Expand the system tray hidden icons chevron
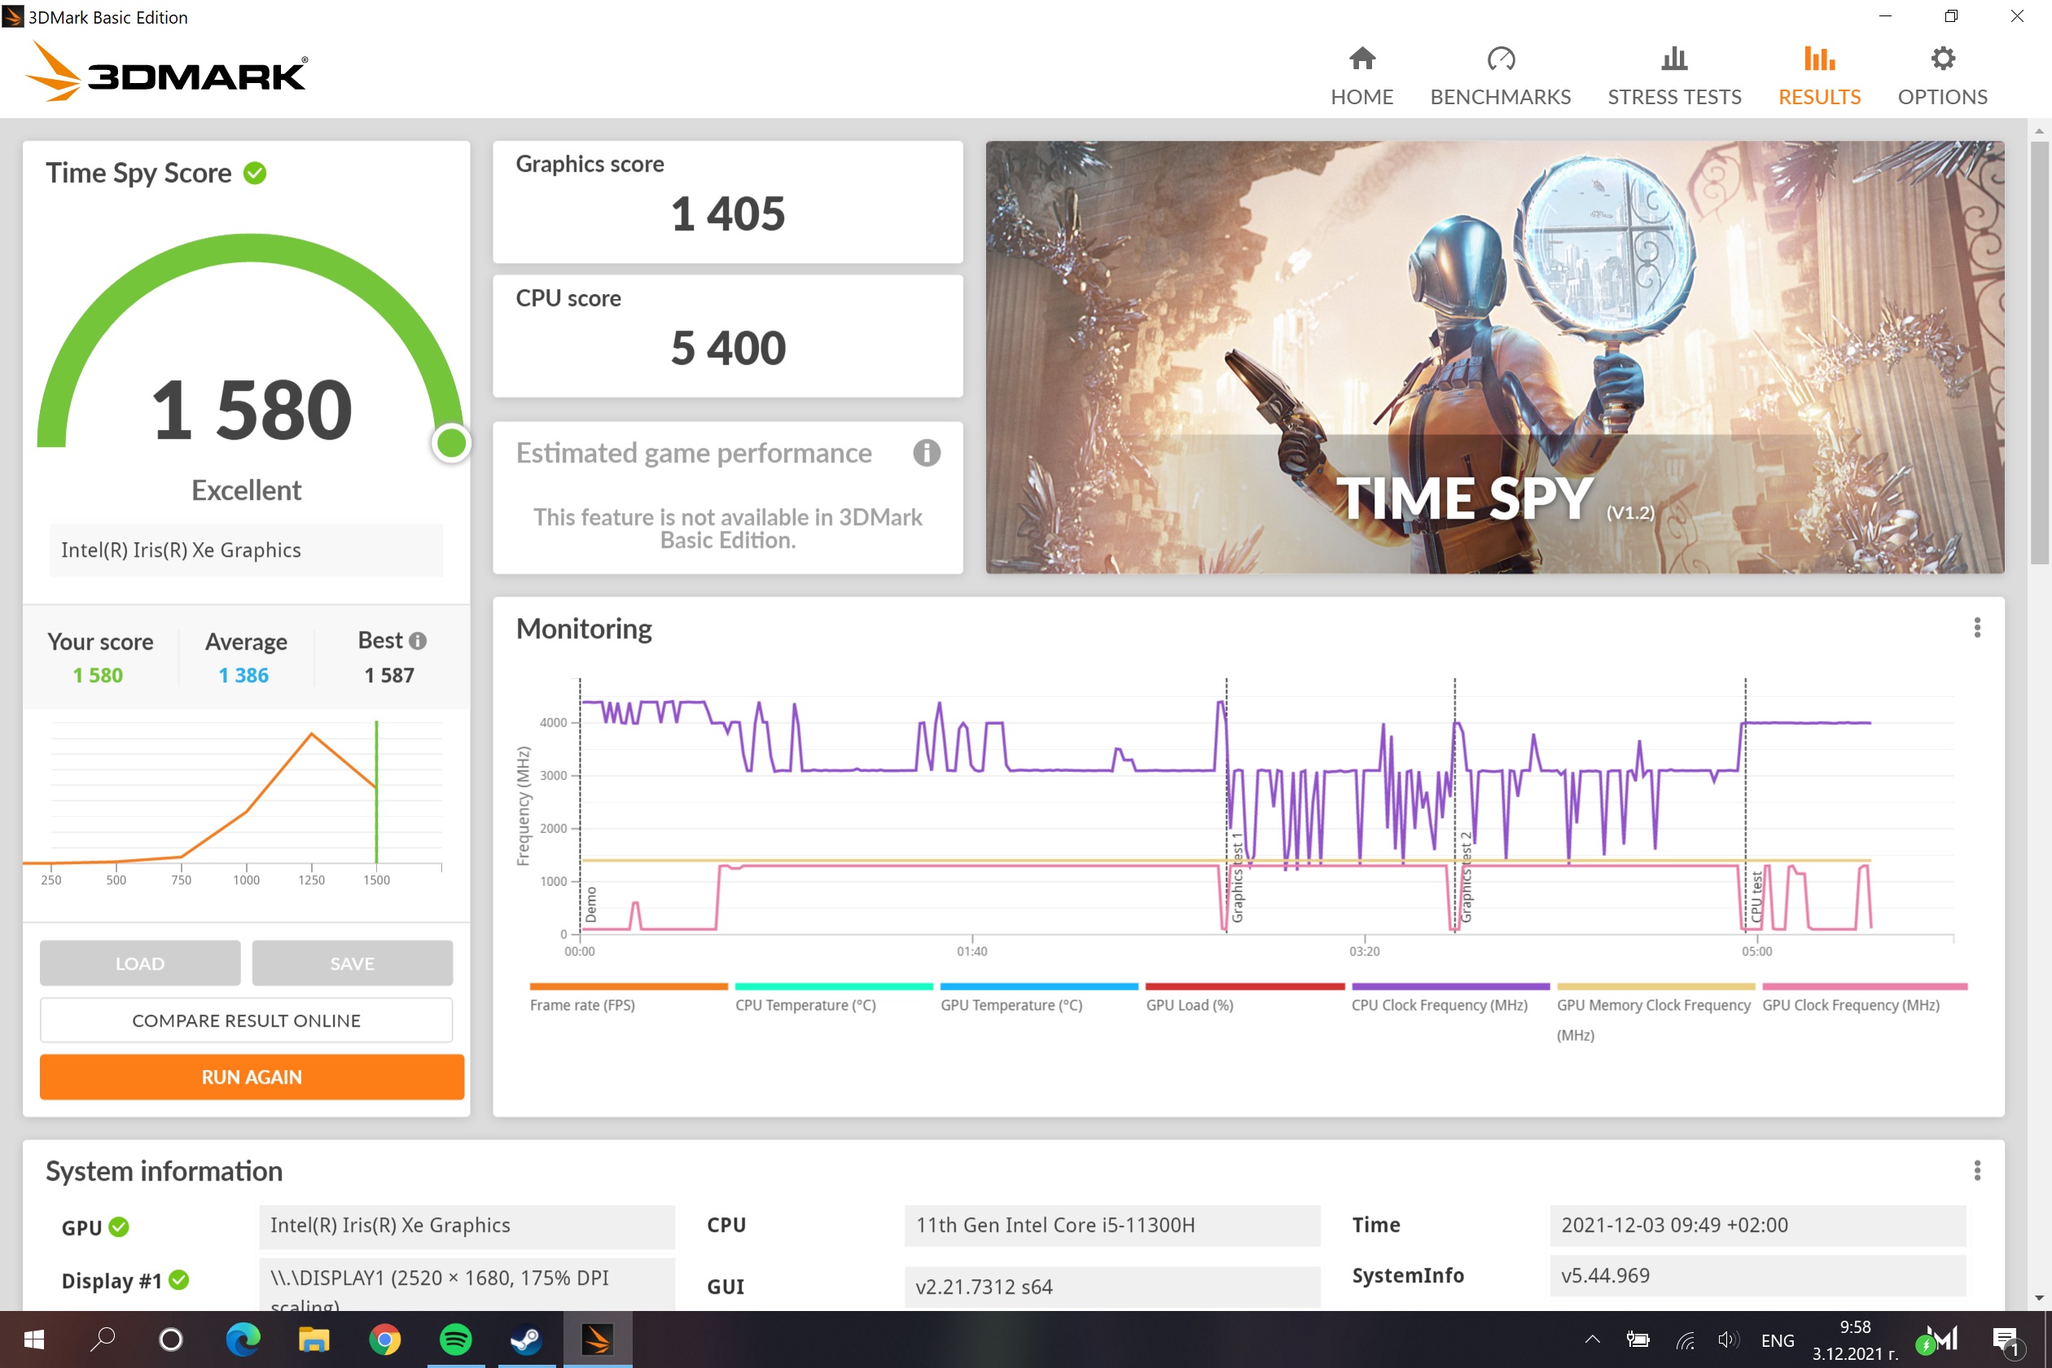Viewport: 2052px width, 1368px height. (1592, 1339)
